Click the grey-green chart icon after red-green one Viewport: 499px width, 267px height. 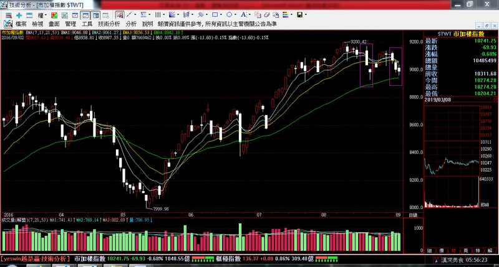65,15
